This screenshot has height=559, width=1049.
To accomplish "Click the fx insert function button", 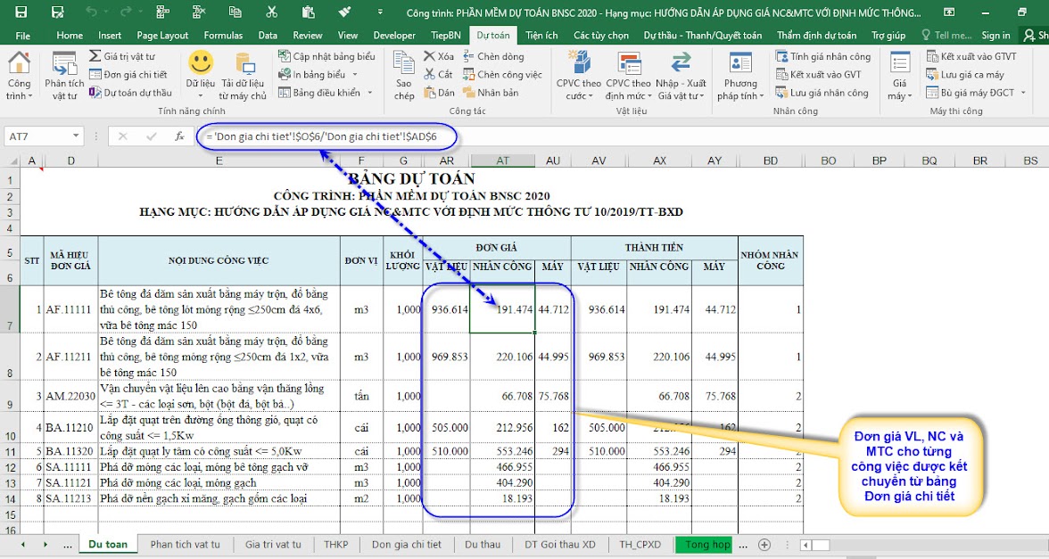I will 179,136.
